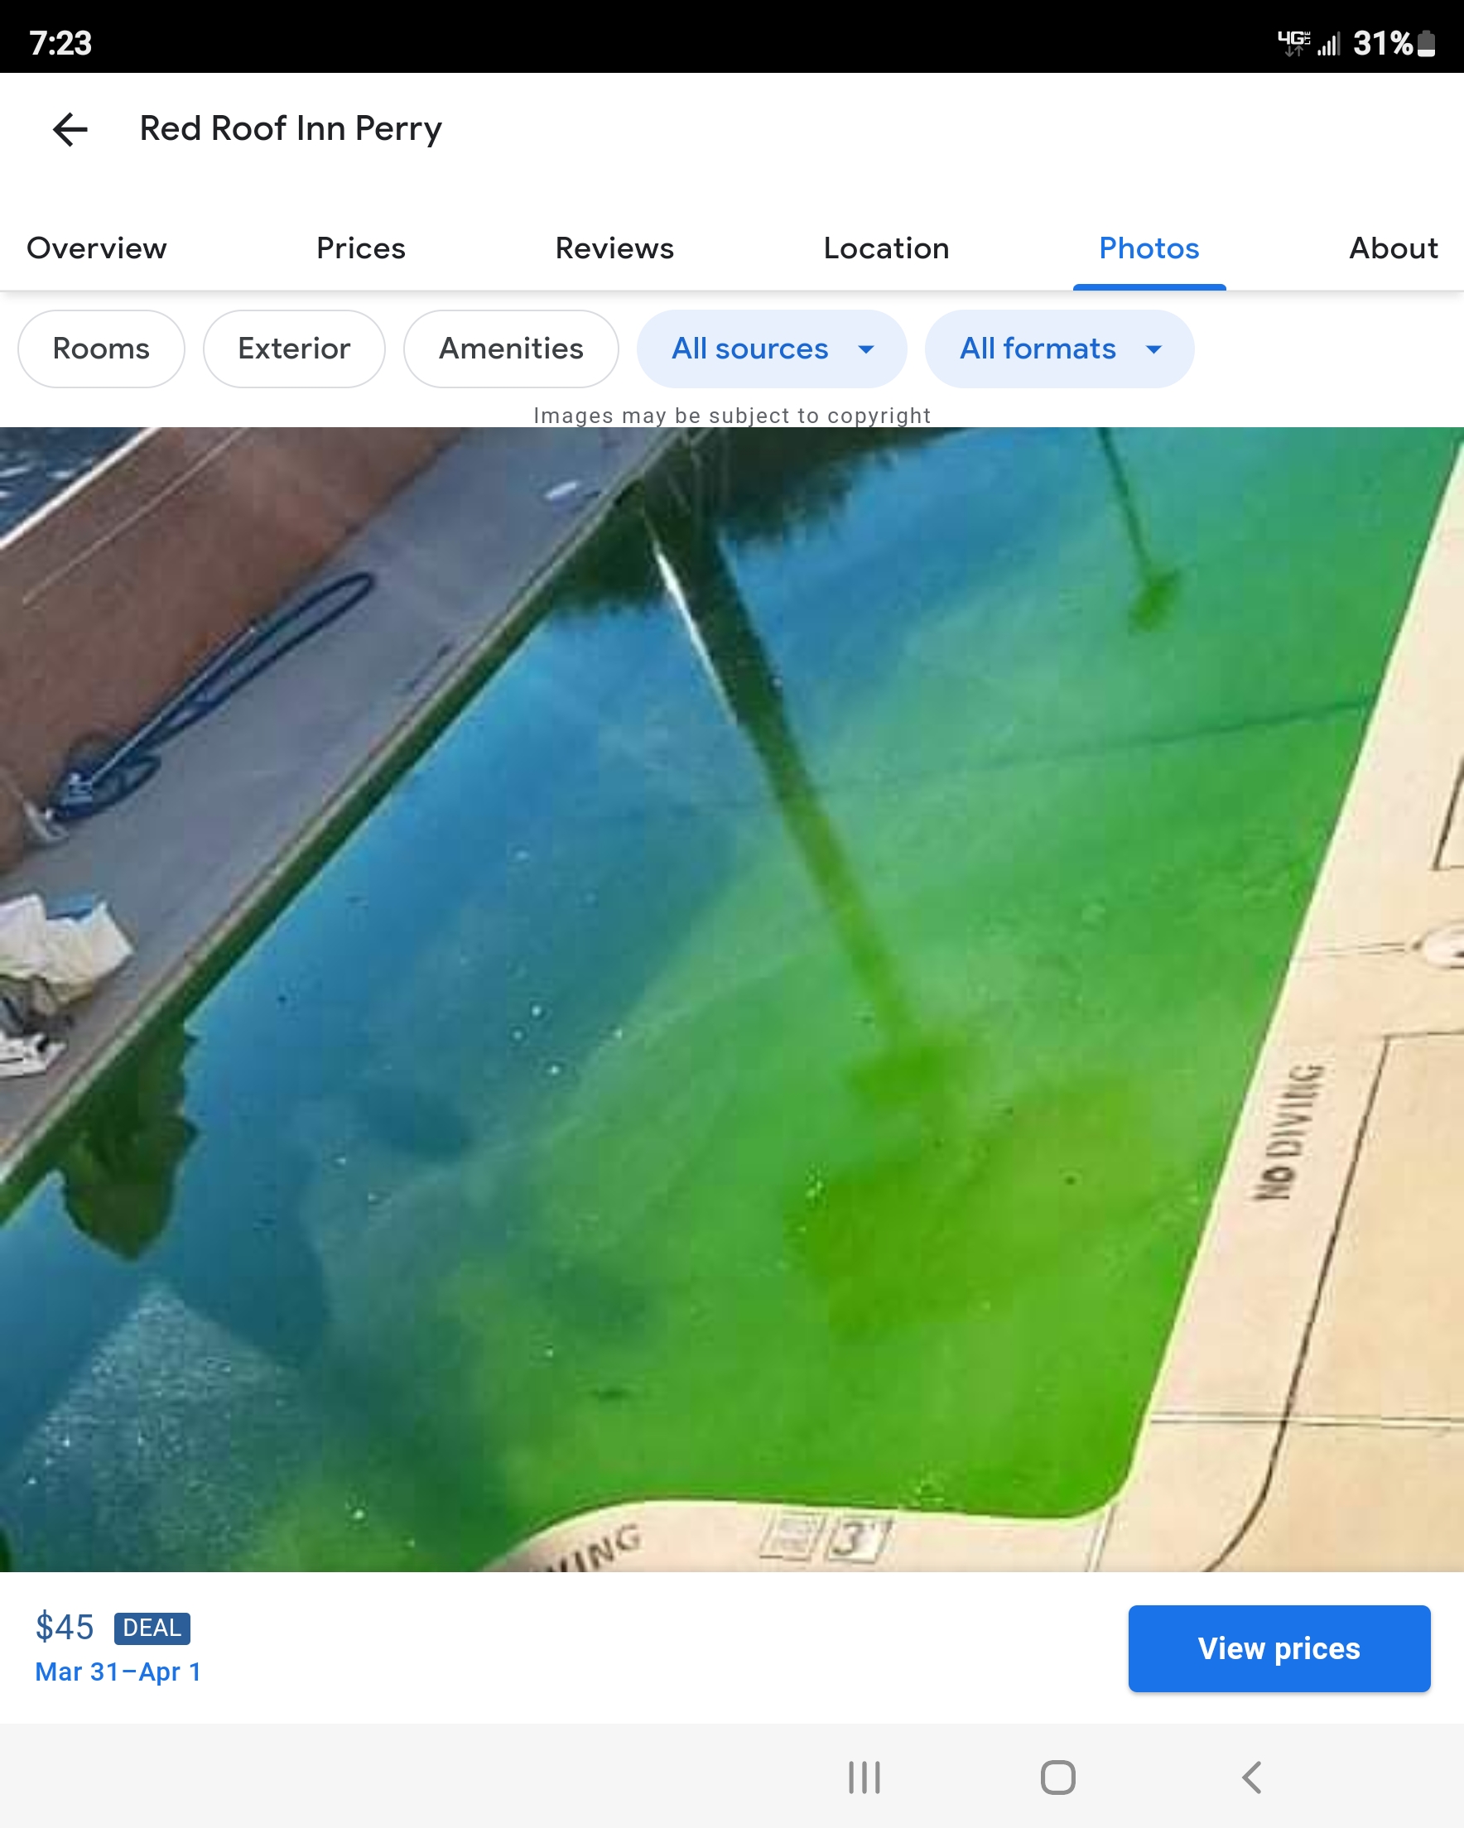This screenshot has width=1464, height=1828.
Task: Tap the Android navigation back chevron
Action: point(1252,1777)
